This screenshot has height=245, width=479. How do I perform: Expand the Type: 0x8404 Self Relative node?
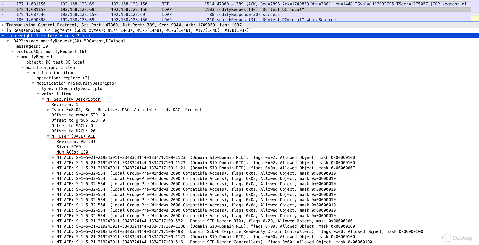tap(48, 110)
